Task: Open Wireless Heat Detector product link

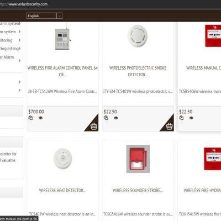Action: (62, 190)
